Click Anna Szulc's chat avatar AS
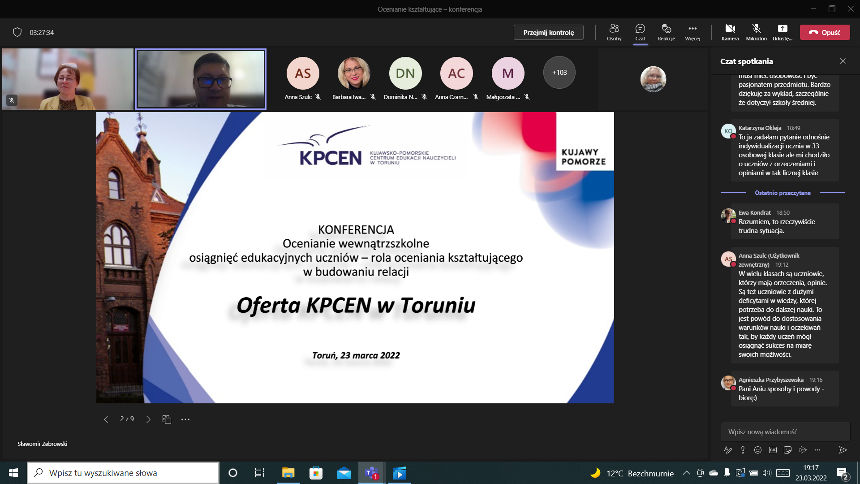This screenshot has width=860, height=484. click(x=728, y=259)
